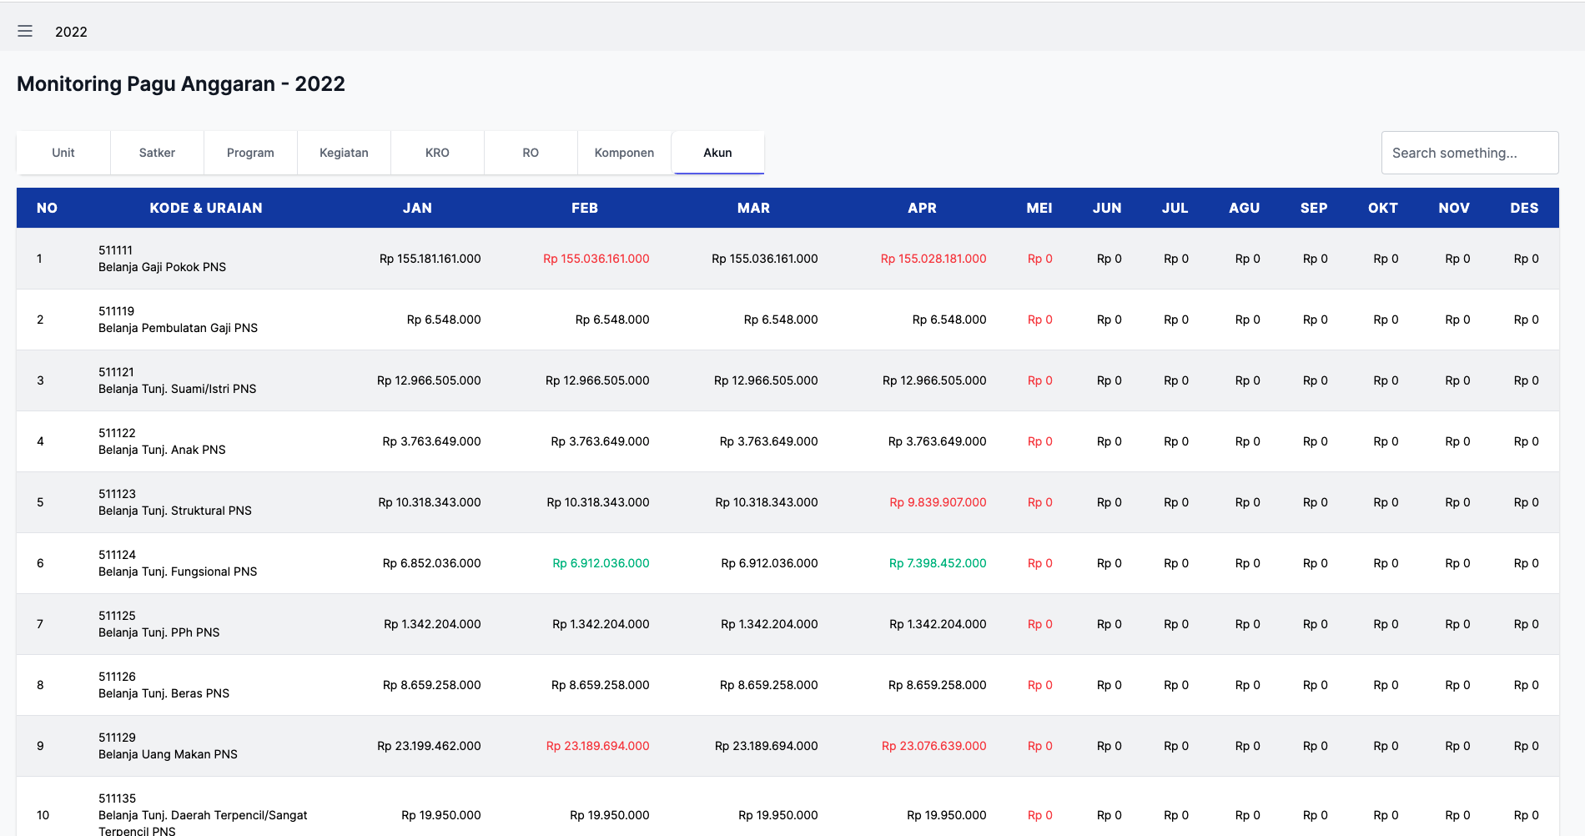
Task: Click the 2022 year label in header
Action: [x=71, y=32]
